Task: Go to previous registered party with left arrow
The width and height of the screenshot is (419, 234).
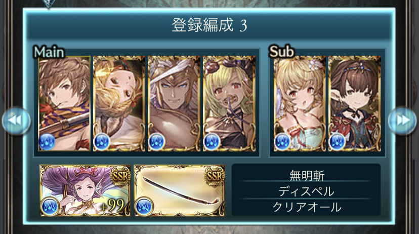Action: [16, 121]
